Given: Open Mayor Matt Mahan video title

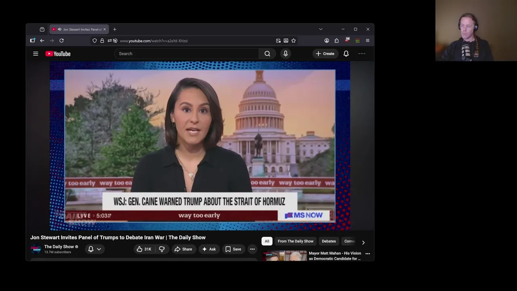Looking at the screenshot, I should coord(335,256).
